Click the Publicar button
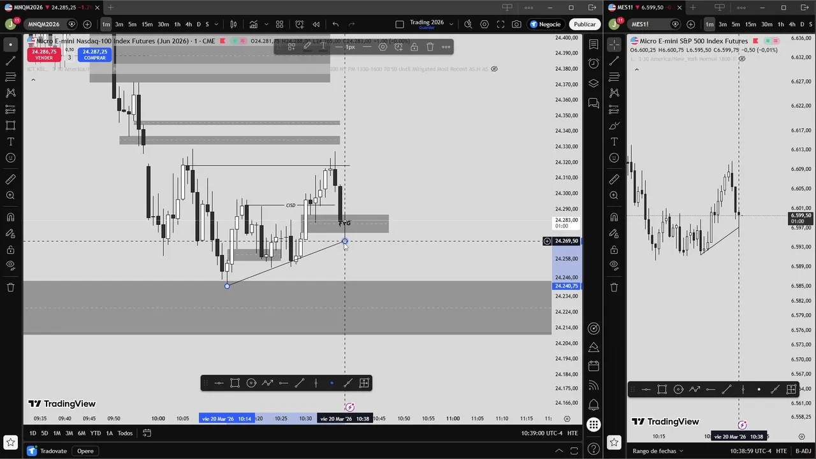The width and height of the screenshot is (816, 459). (585, 24)
